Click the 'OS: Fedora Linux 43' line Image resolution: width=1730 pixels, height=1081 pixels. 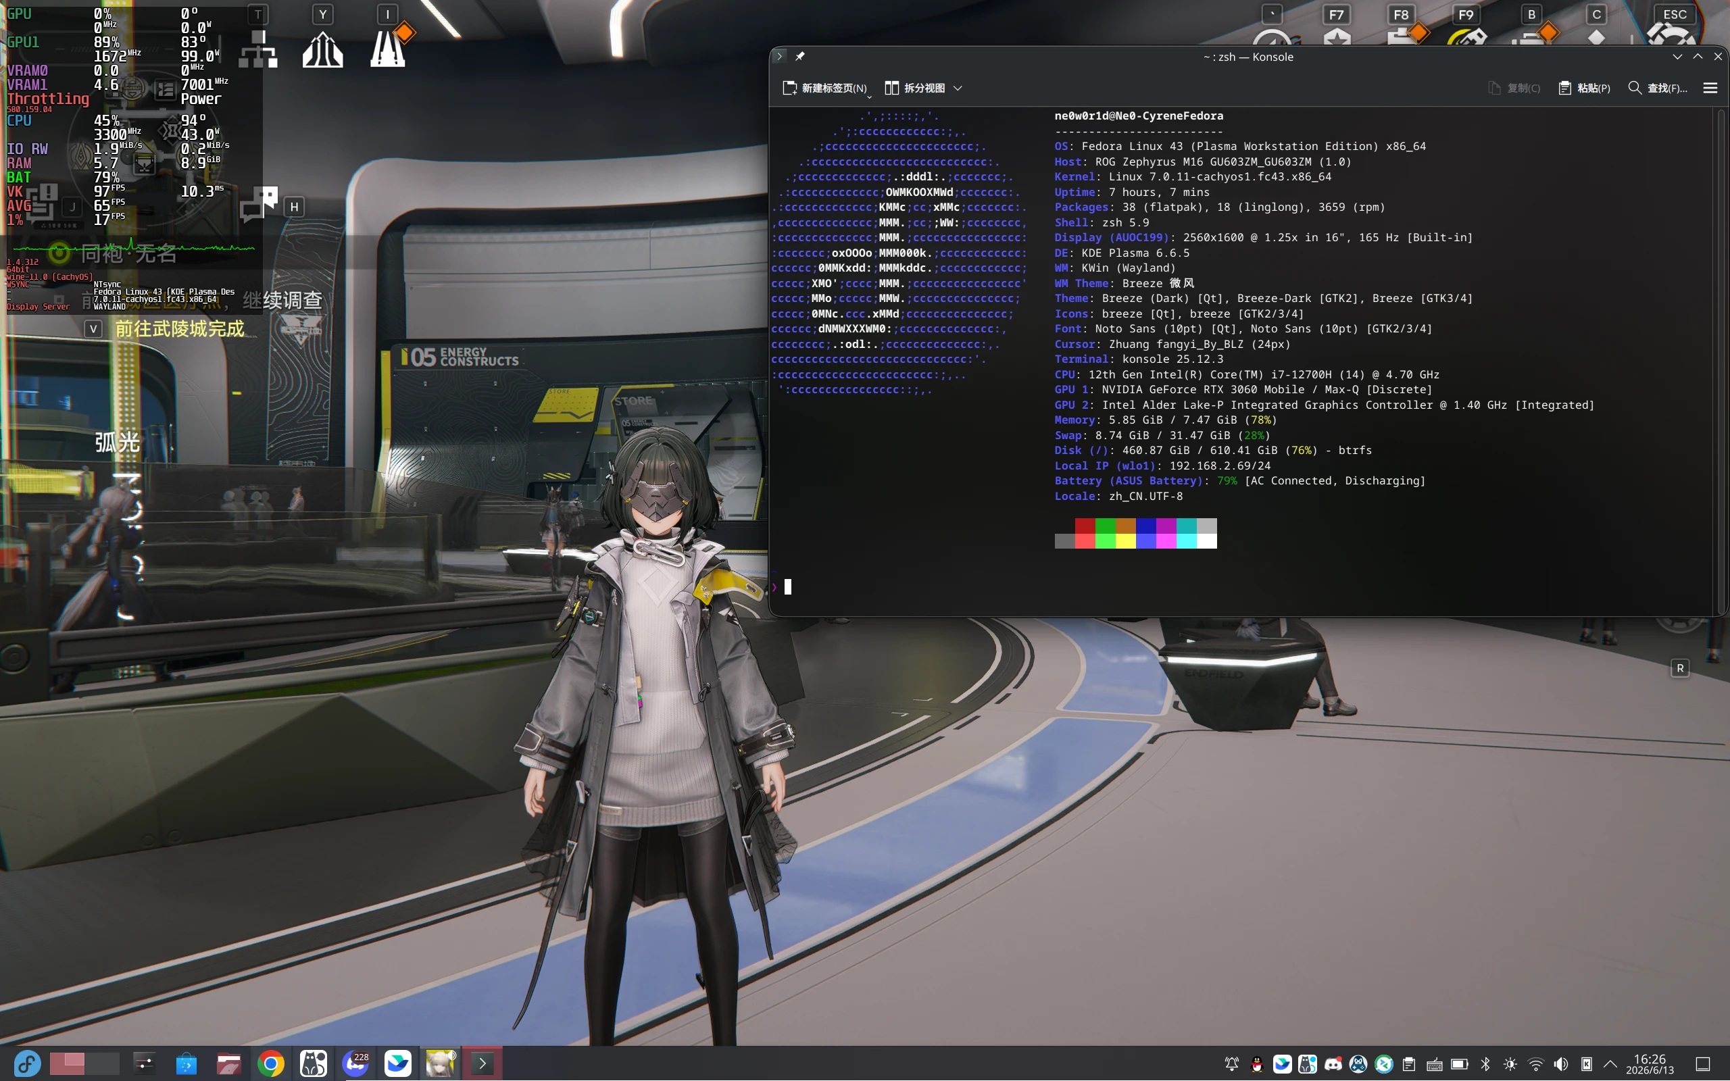click(1240, 146)
